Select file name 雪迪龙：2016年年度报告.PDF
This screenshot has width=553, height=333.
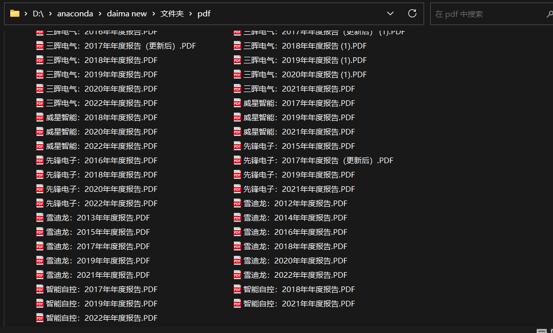[x=295, y=232]
